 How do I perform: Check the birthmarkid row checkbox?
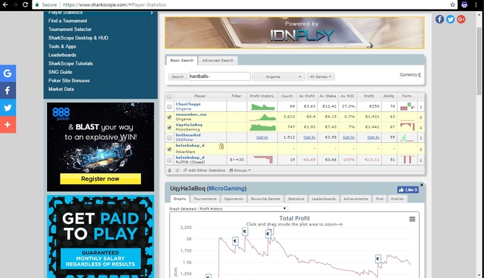(169, 137)
